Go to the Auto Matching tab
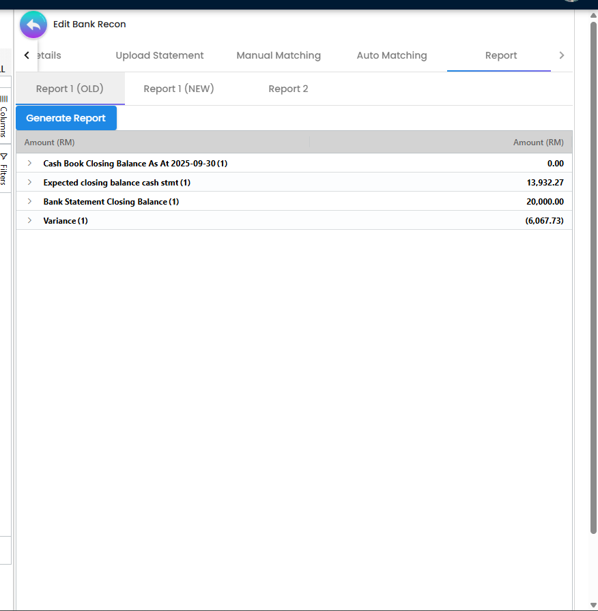 click(392, 55)
